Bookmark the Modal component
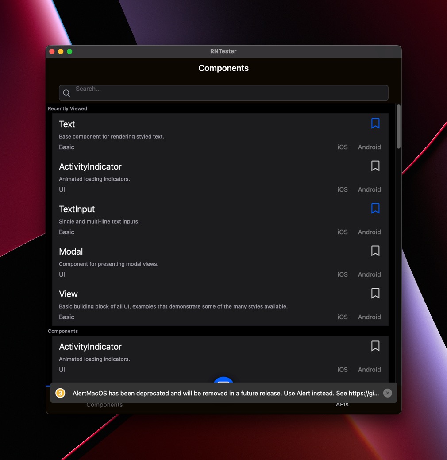Image resolution: width=447 pixels, height=460 pixels. (x=375, y=251)
